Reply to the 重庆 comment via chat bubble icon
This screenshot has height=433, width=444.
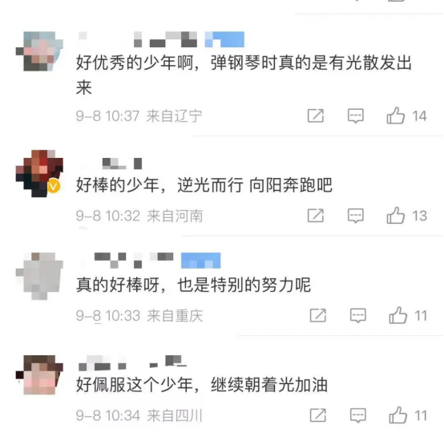tap(358, 315)
